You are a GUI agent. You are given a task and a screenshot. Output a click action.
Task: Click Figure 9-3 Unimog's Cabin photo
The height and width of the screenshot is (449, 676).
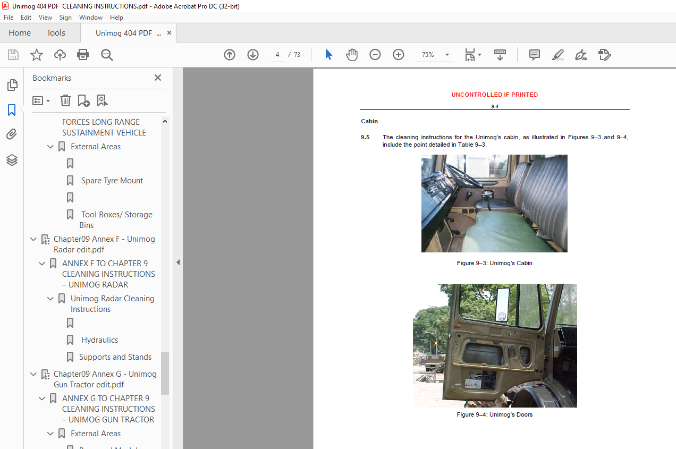point(494,204)
